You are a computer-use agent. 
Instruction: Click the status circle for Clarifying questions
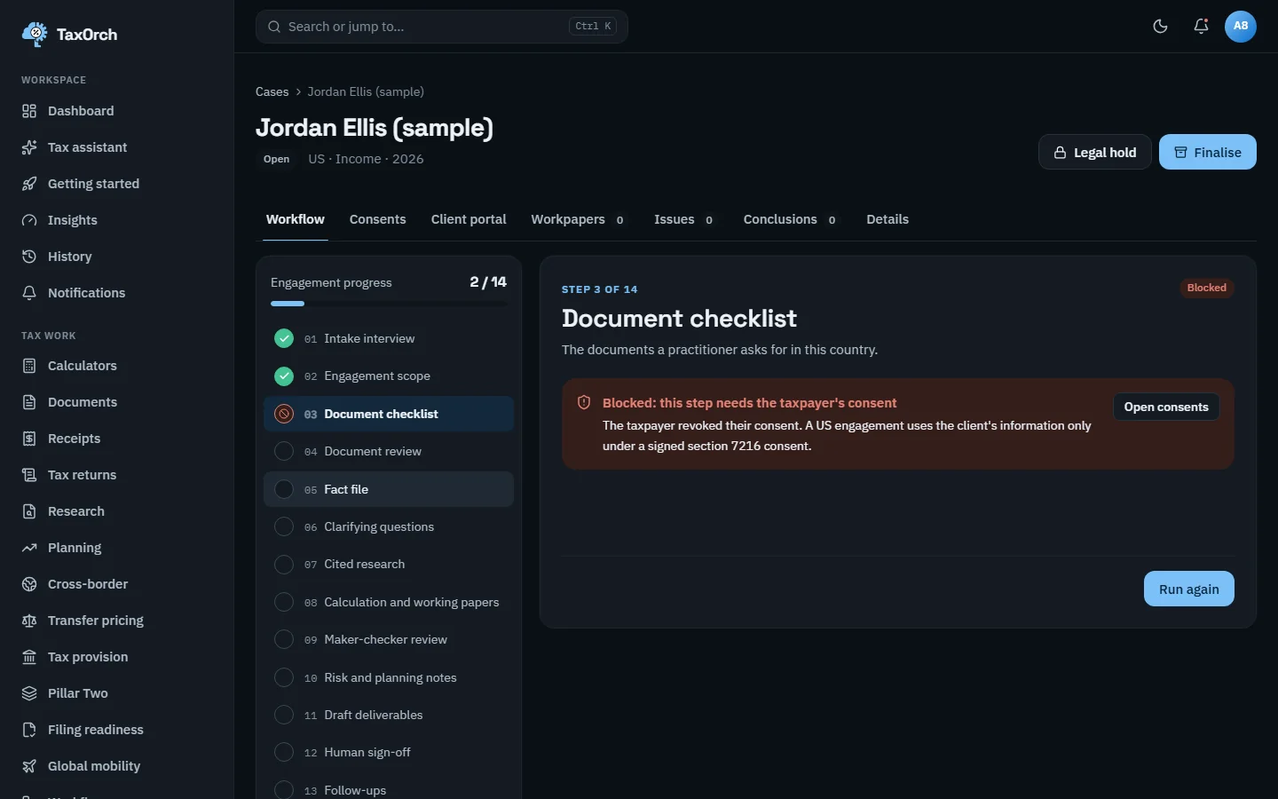(x=284, y=526)
